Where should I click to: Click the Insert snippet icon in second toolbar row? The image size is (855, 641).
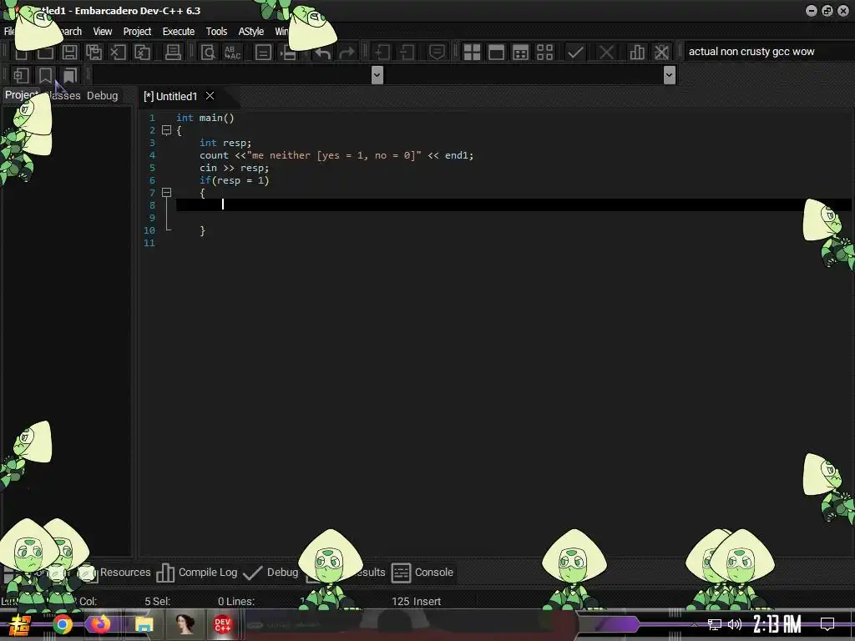[x=21, y=75]
